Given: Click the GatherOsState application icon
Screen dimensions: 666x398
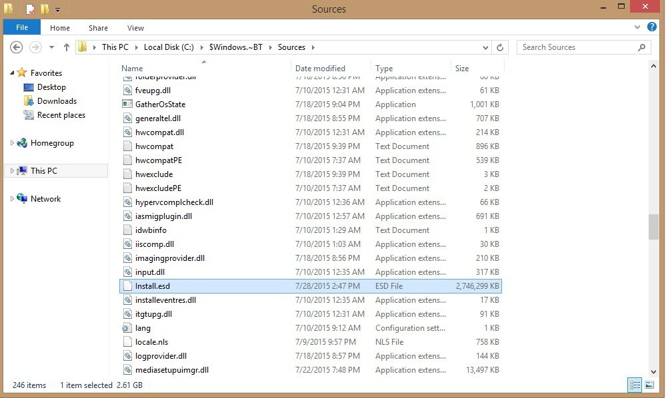Looking at the screenshot, I should click(x=128, y=104).
